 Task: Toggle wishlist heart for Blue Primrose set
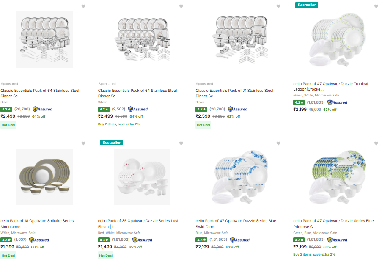pyautogui.click(x=376, y=143)
